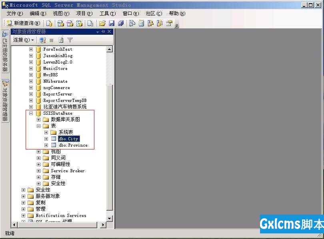
Task: Expand the dbo.City table node
Action: 46,139
